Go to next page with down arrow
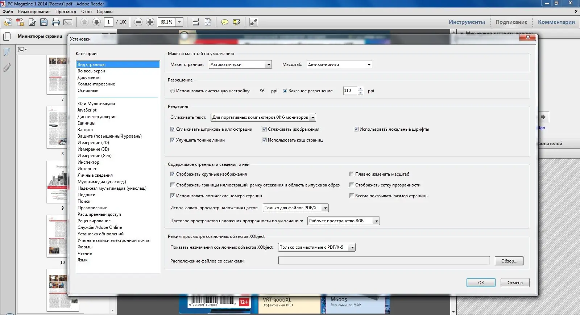Screen dimensions: 580x315 coord(96,22)
